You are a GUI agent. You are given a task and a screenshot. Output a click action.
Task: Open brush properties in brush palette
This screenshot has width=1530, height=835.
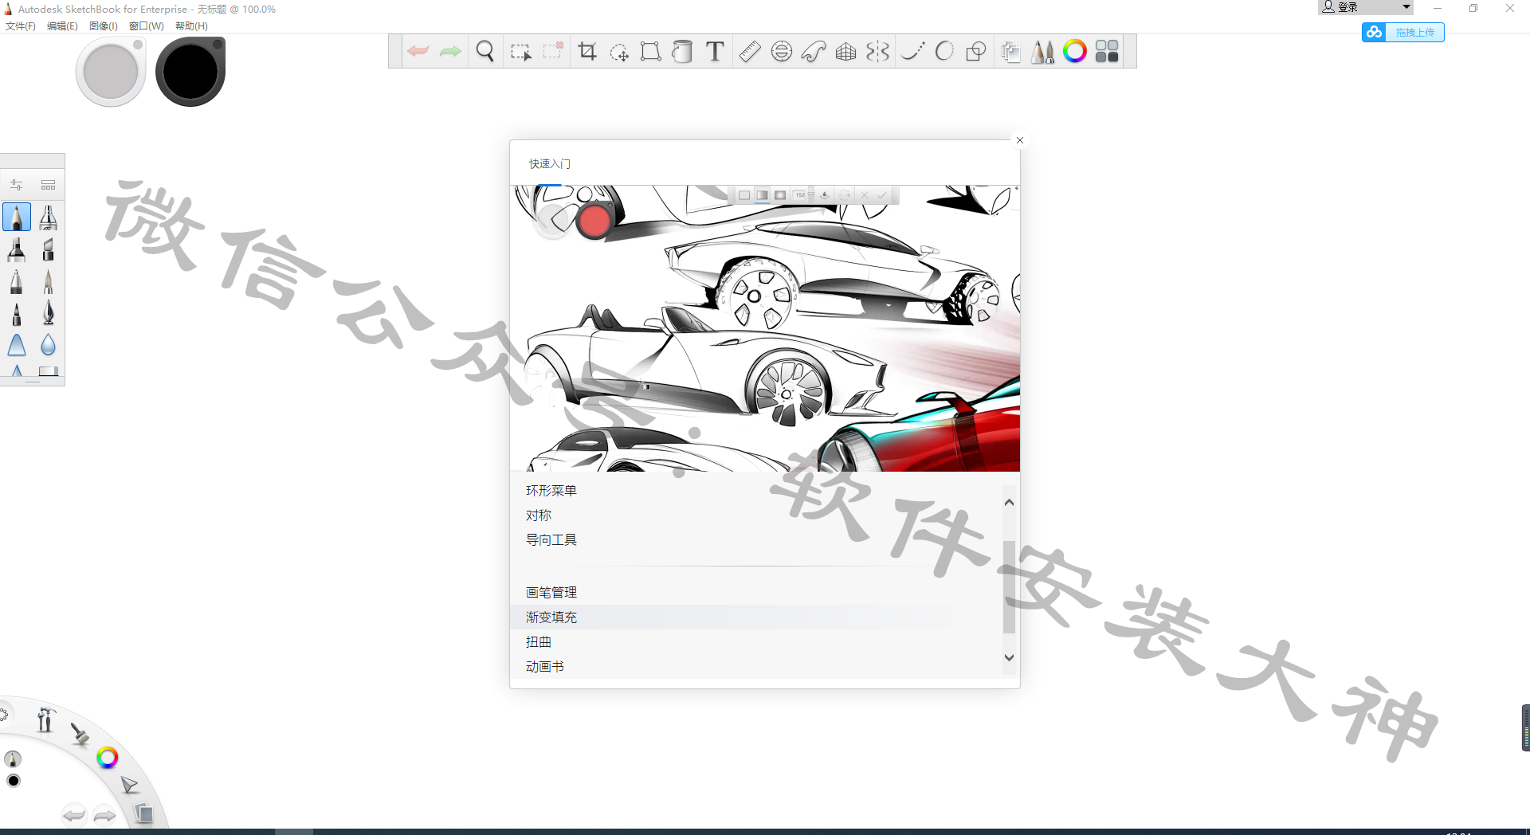[16, 185]
